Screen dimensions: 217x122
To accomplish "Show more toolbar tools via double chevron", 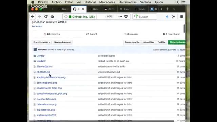I will [174, 17].
